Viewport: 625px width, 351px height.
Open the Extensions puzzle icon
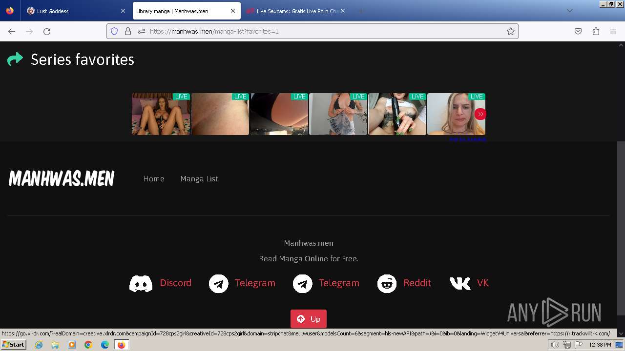click(596, 31)
